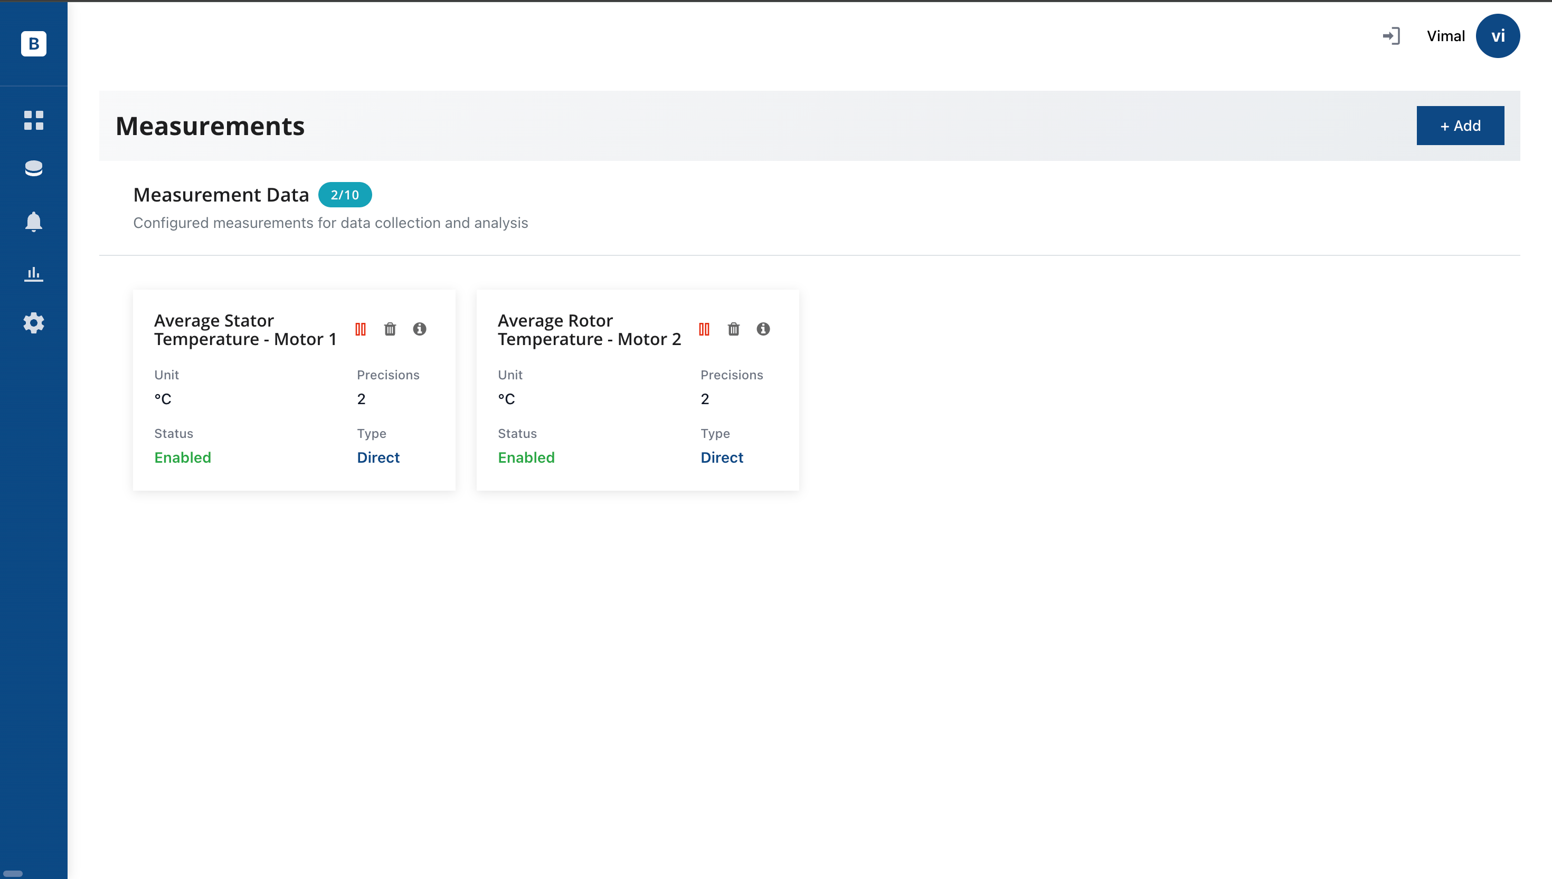This screenshot has height=879, width=1552.
Task: Click the sidebar collapse handle at bottom
Action: point(13,873)
